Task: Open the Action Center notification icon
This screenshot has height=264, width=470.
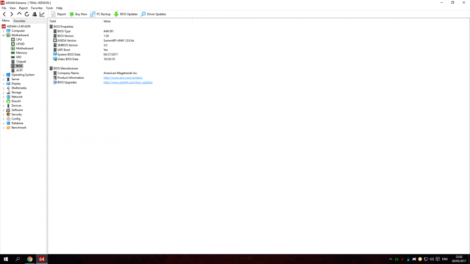Action: point(438,259)
